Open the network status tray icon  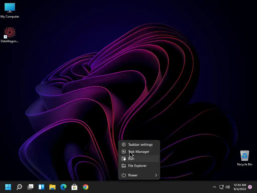pyautogui.click(x=221, y=187)
